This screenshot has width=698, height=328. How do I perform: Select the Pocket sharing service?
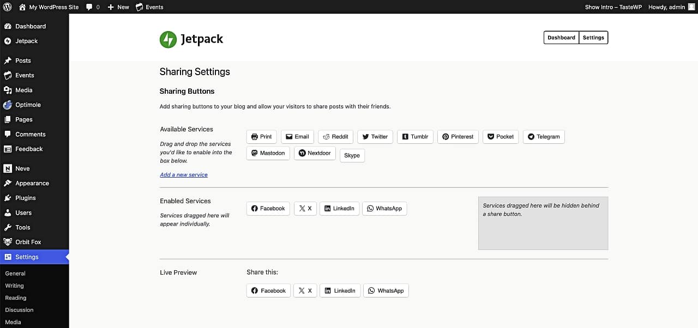[501, 137]
